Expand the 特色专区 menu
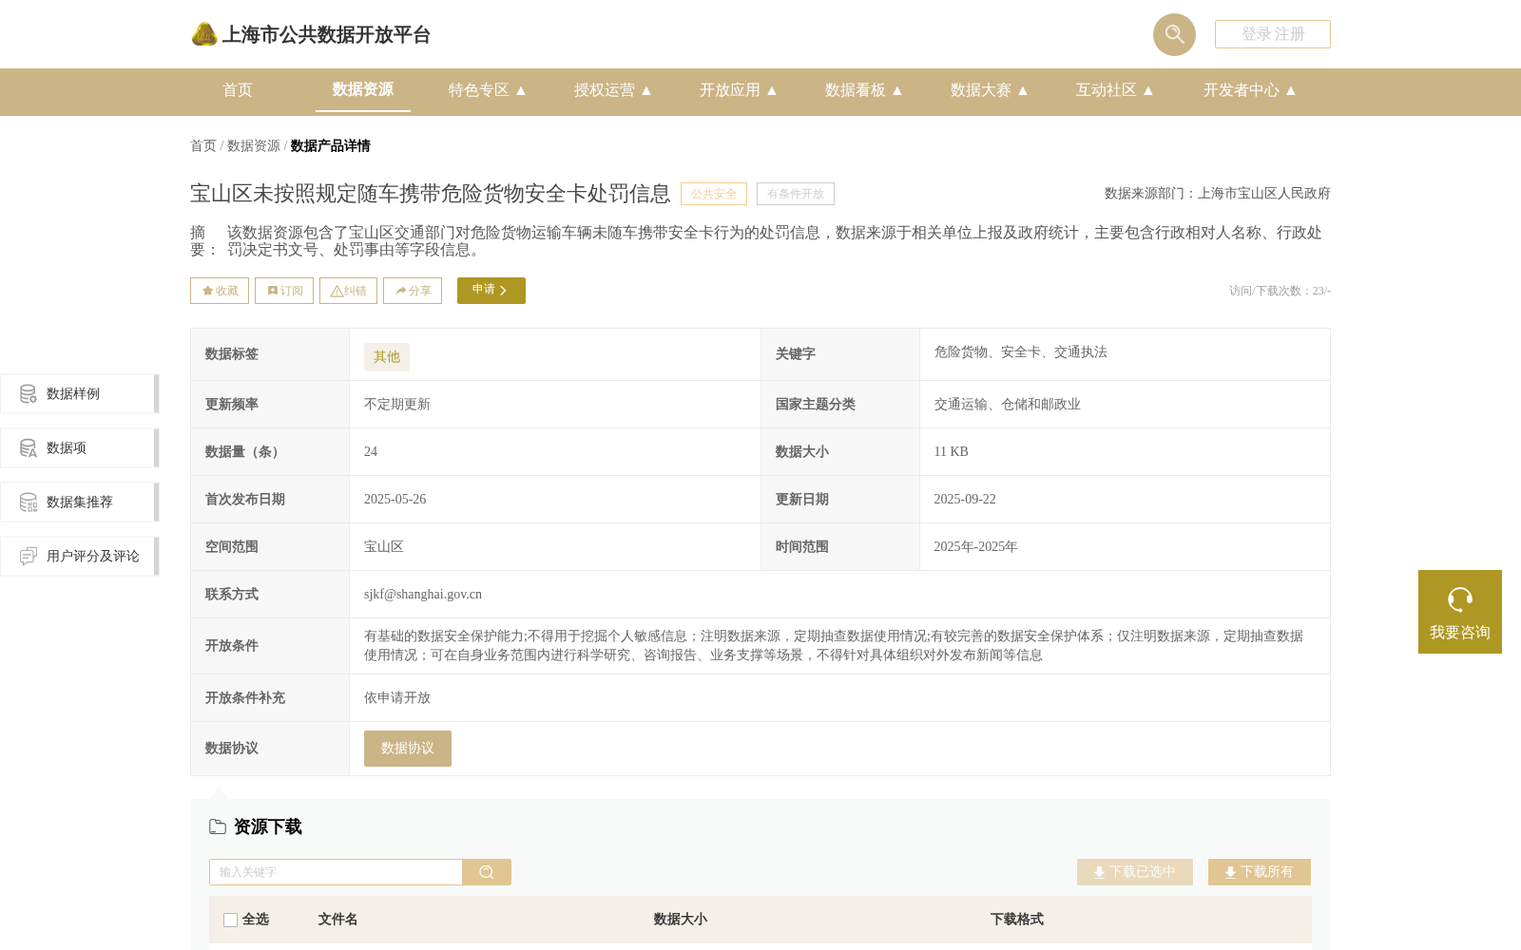The width and height of the screenshot is (1521, 950). (488, 90)
